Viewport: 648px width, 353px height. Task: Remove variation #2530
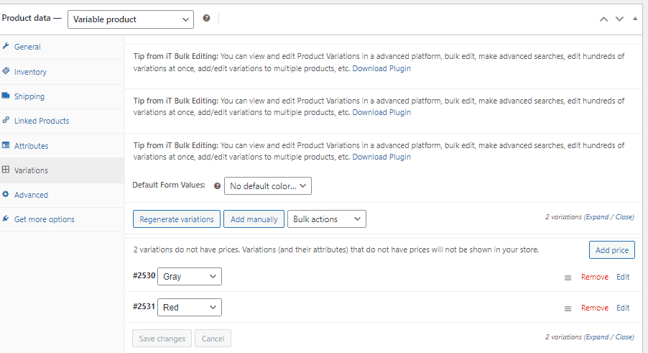594,278
